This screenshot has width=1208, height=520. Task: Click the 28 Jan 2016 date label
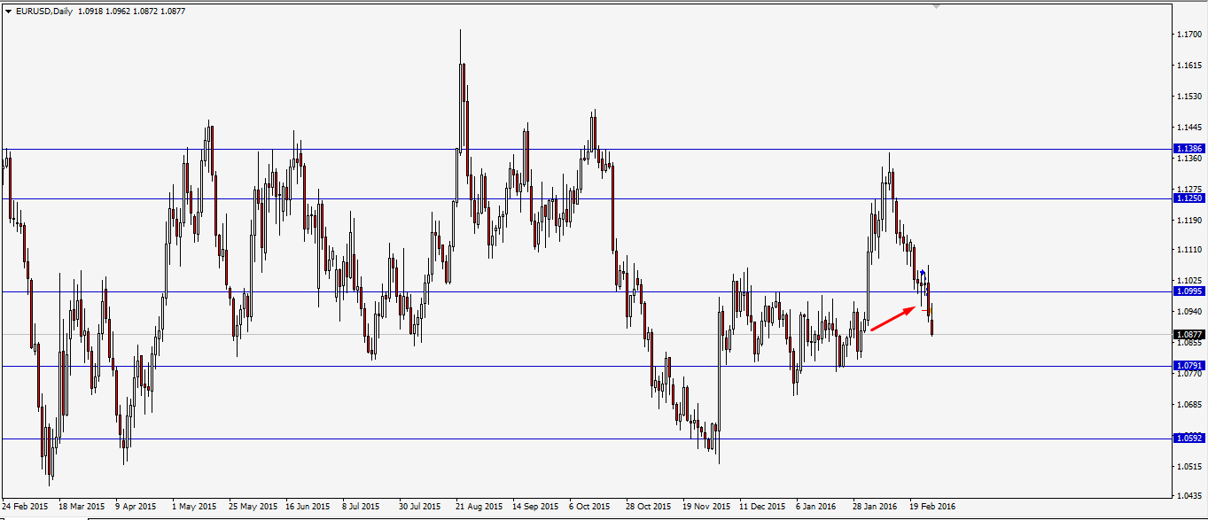(x=876, y=507)
